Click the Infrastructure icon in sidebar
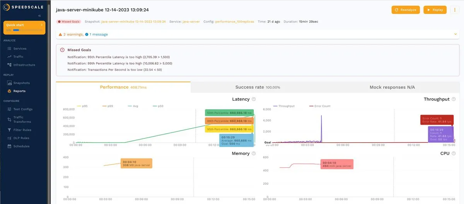The image size is (464, 204). [x=9, y=65]
